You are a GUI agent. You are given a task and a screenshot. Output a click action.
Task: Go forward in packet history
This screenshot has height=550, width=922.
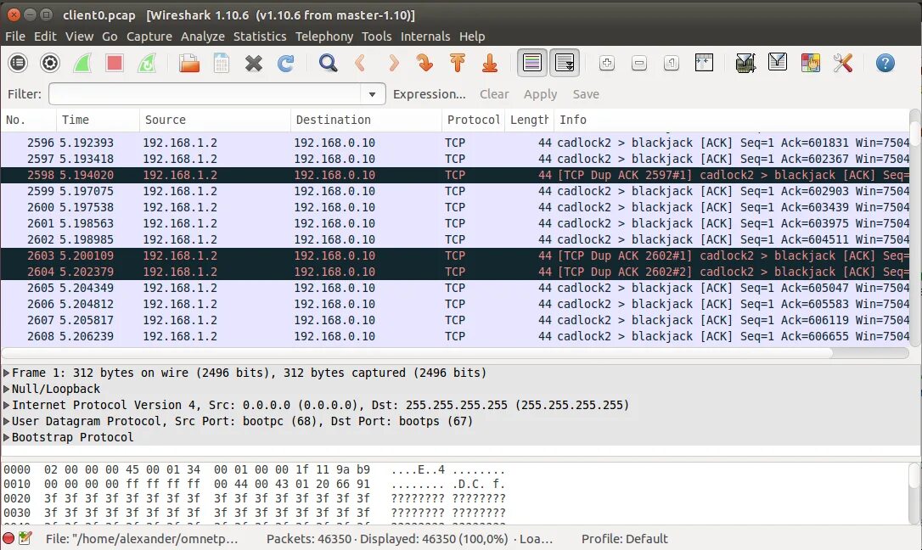coord(393,63)
